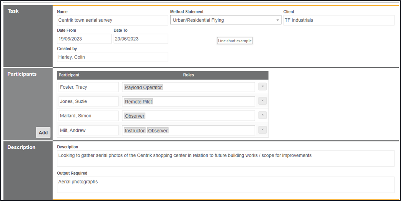Click the Output Required text area

coord(225,185)
